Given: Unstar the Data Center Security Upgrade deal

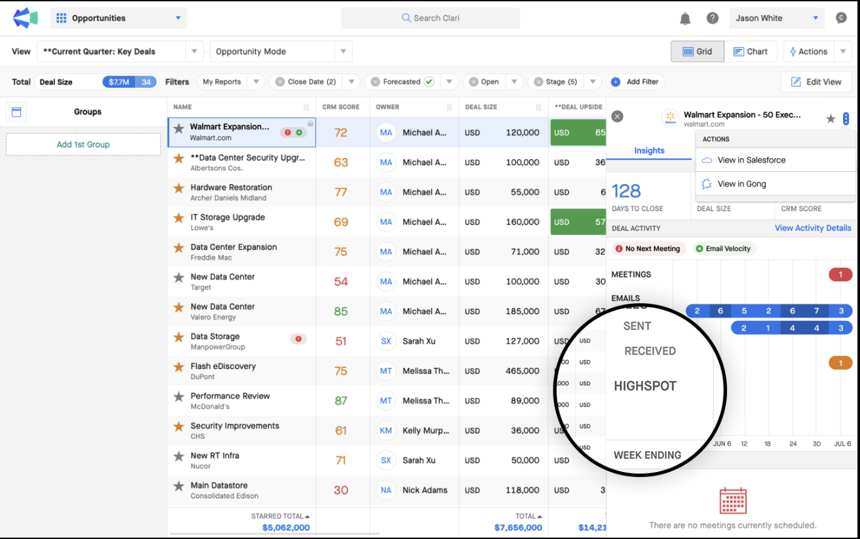Looking at the screenshot, I should (179, 158).
